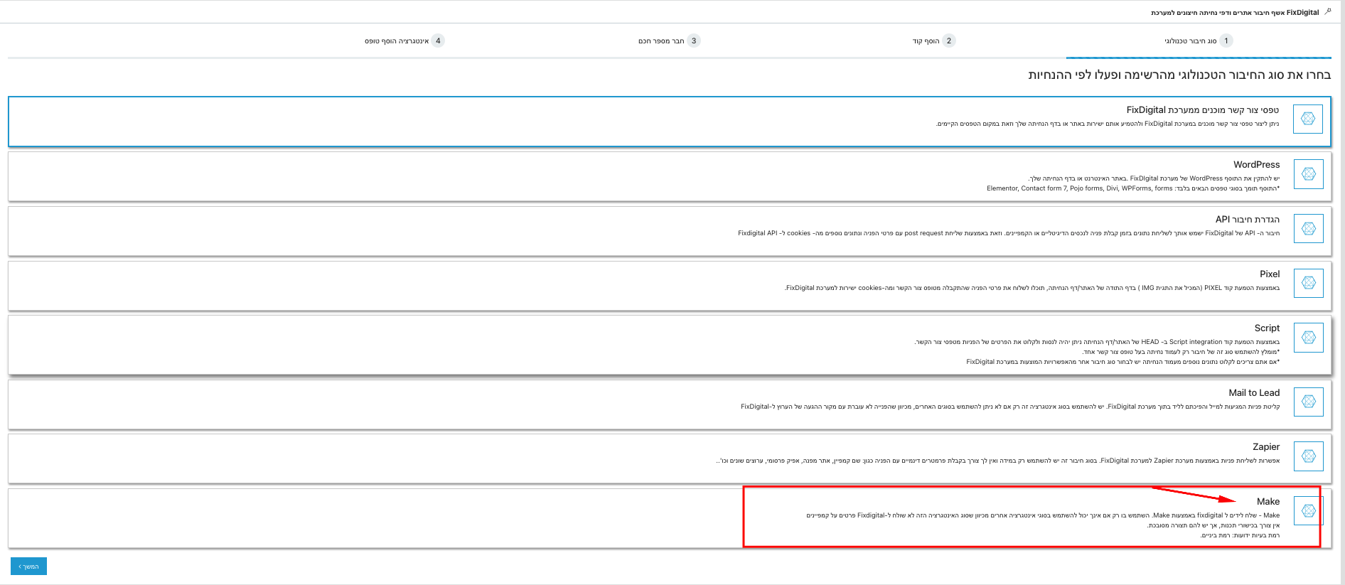Open step 1 tab 'סוג חיבור טכנולוגי'
The width and height of the screenshot is (1345, 585).
click(x=1198, y=41)
